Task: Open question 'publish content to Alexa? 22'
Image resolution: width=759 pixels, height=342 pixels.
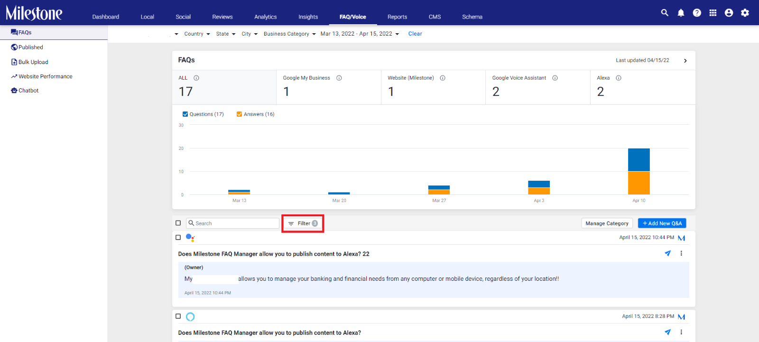Action: [x=274, y=254]
